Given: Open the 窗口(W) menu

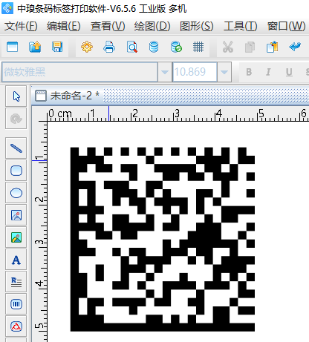Looking at the screenshot, I should (286, 26).
